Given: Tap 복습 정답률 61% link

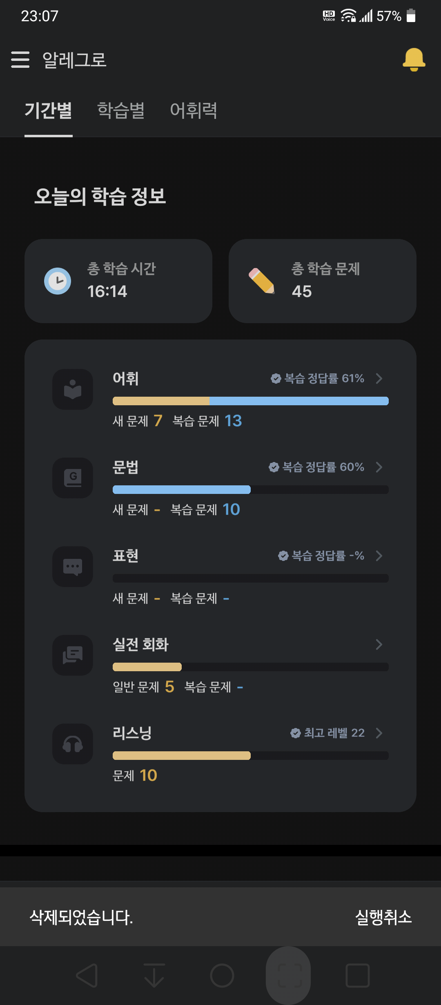Looking at the screenshot, I should [317, 378].
